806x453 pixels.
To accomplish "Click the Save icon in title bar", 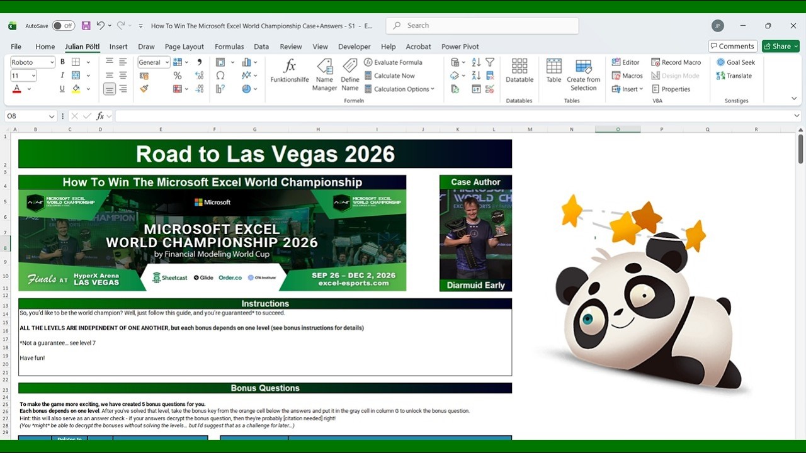I will (86, 26).
